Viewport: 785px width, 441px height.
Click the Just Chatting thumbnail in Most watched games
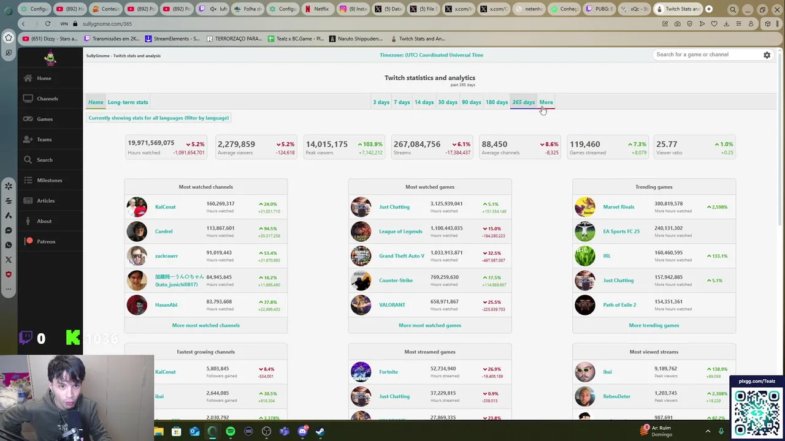point(361,207)
